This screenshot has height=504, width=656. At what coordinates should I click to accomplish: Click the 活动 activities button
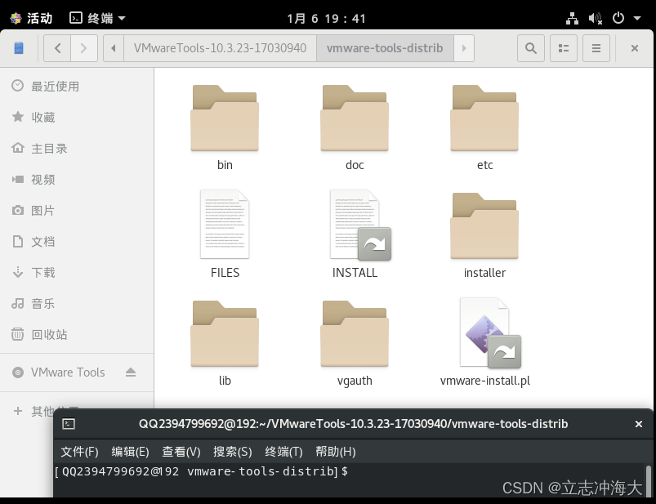(x=31, y=18)
